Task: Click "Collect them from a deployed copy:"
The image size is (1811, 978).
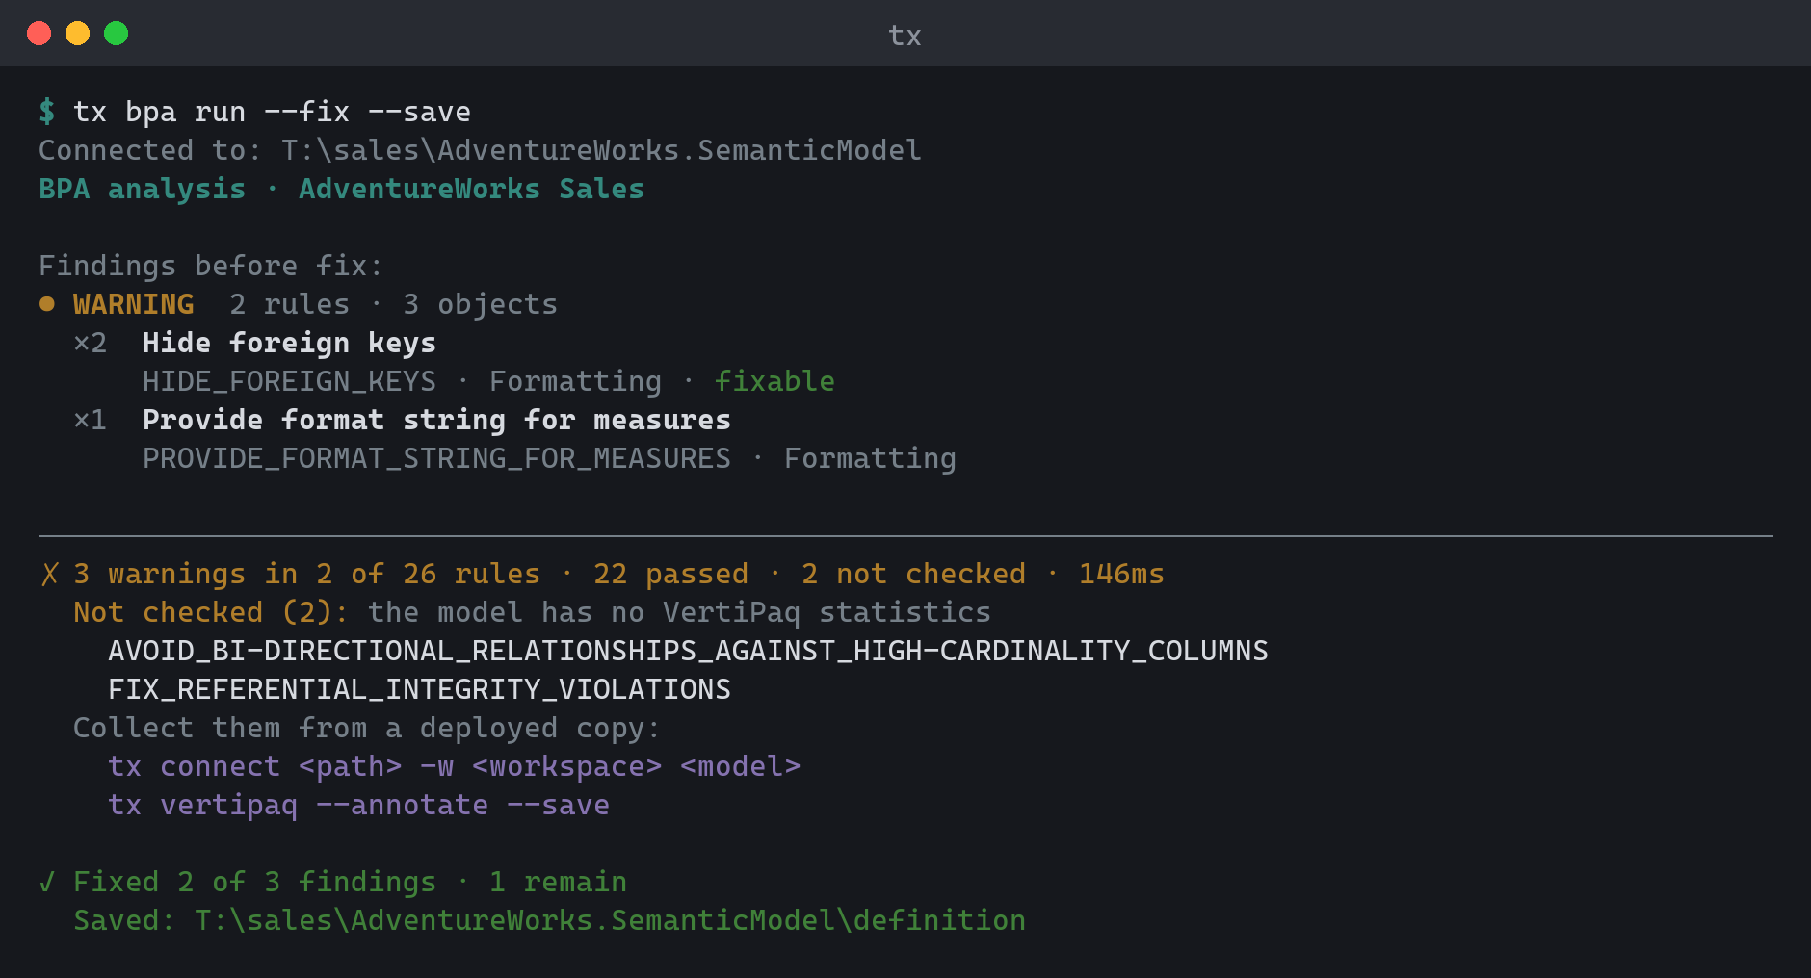Action: click(x=367, y=728)
